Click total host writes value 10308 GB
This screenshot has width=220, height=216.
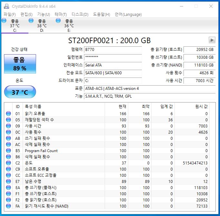(x=199, y=57)
